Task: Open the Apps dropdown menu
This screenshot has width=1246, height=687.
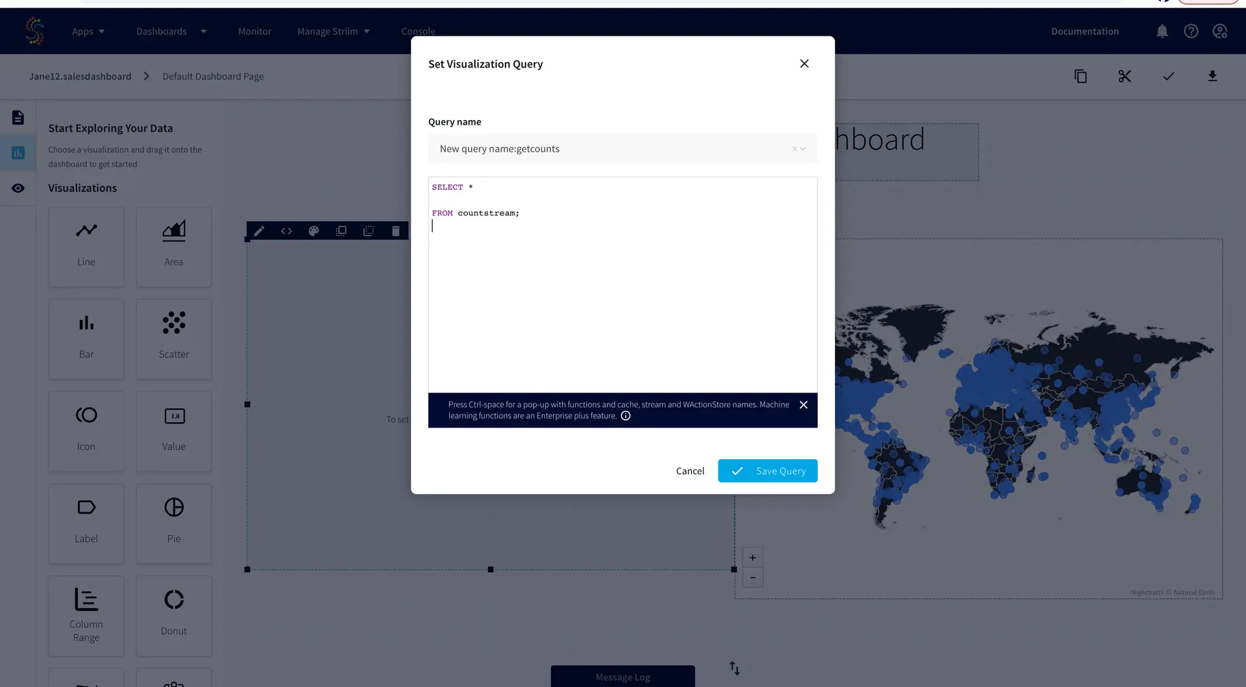Action: coord(88,31)
